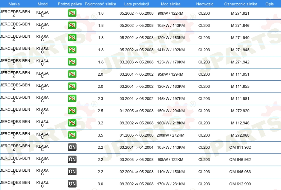Viewport: 281px width, 190px height.
Task: Click production years 01.2005 -> 05.2008 for M 272.960
Action: coord(137,135)
